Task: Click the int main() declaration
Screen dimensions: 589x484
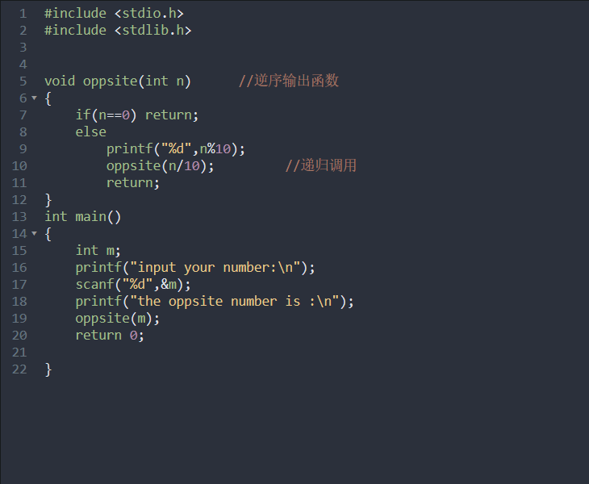Action: click(x=83, y=217)
